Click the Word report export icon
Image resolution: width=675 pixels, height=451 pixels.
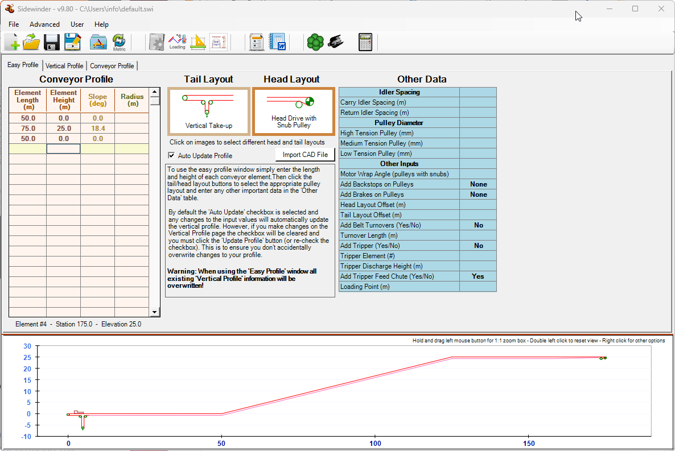click(x=278, y=42)
